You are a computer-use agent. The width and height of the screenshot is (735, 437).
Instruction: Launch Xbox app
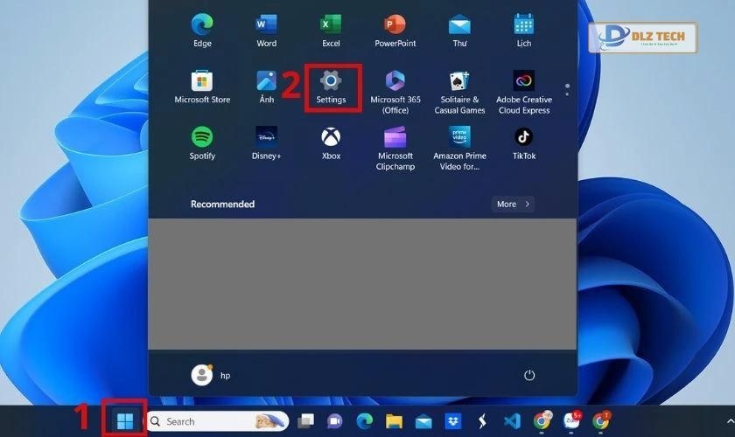(x=331, y=142)
